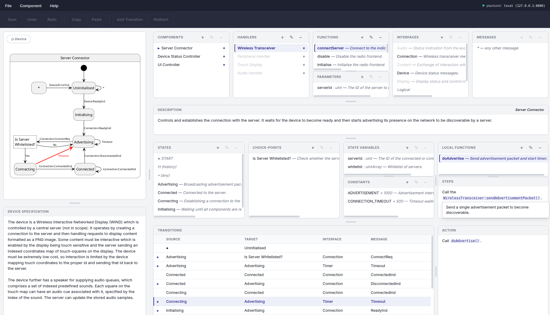This screenshot has height=315, width=550.
Task: Edit the selected handler with pencil icon
Action: pyautogui.click(x=291, y=37)
